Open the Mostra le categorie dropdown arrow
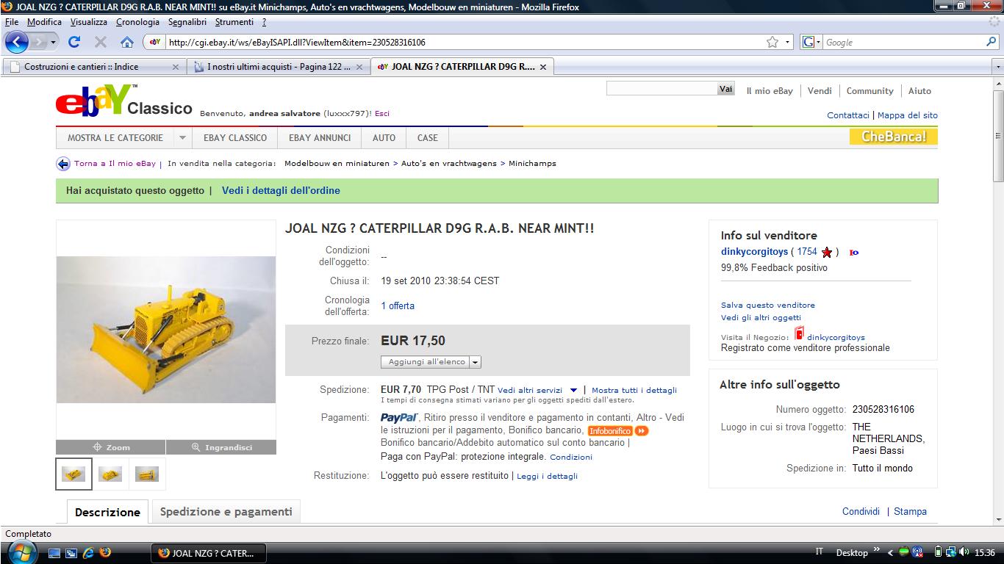 (182, 137)
